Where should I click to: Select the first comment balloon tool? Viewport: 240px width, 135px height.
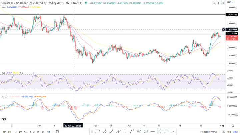click(146, 131)
